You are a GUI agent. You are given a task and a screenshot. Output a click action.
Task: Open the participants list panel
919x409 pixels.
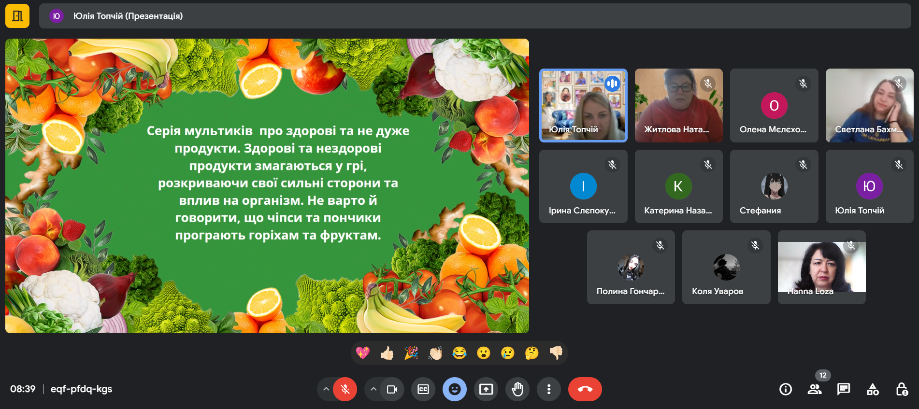(815, 389)
